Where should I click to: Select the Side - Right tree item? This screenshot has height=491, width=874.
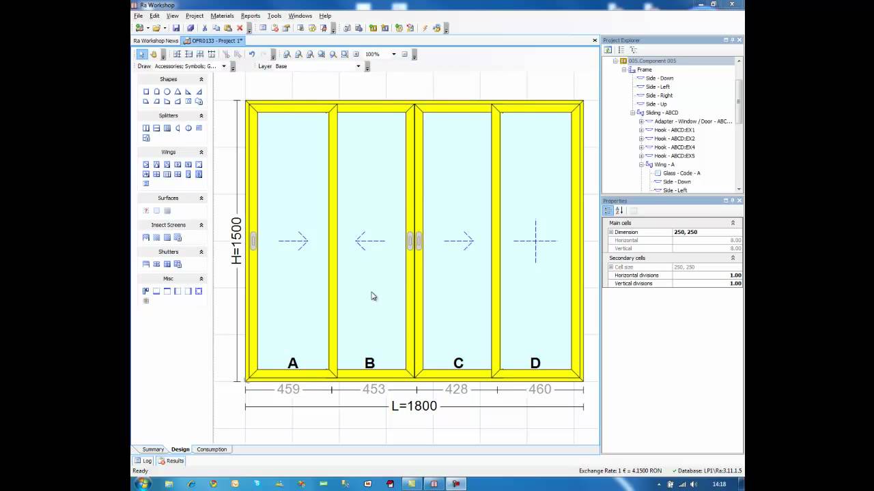point(659,95)
